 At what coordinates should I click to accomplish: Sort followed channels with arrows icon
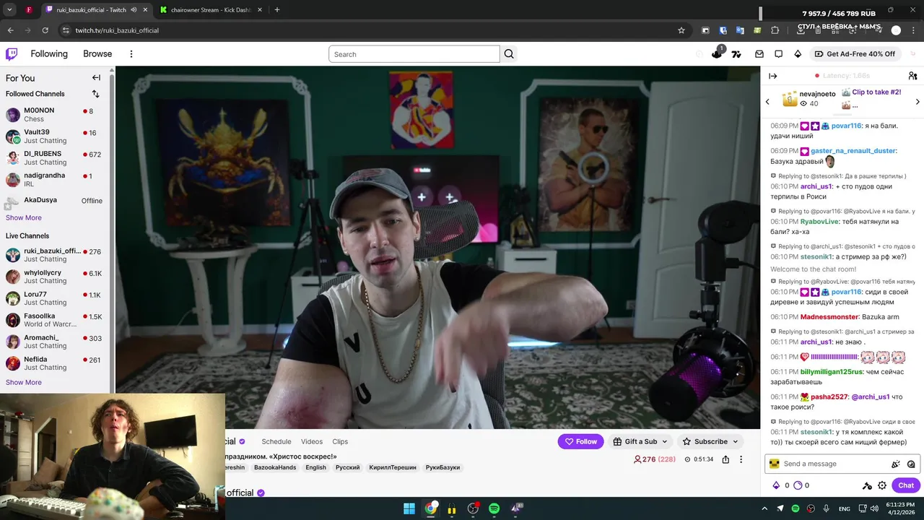pyautogui.click(x=95, y=94)
